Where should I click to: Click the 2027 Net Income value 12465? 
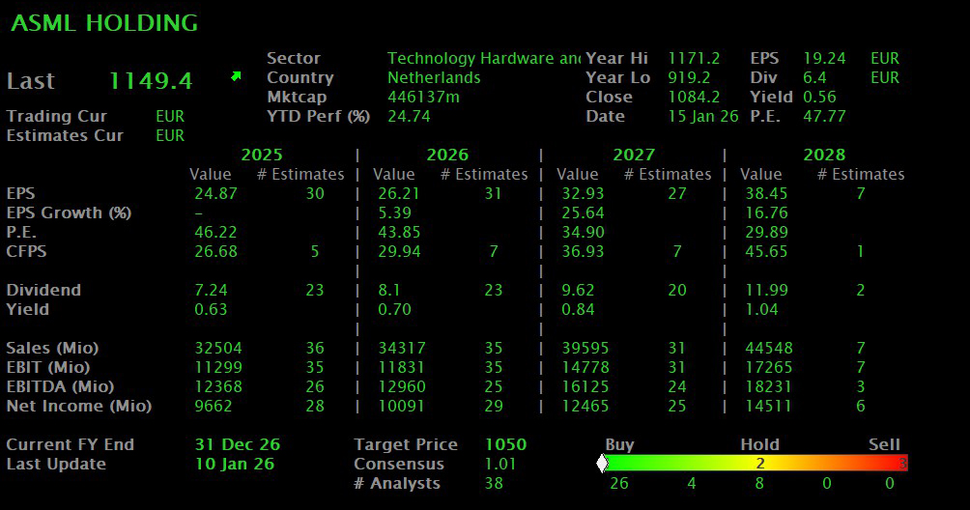[585, 406]
